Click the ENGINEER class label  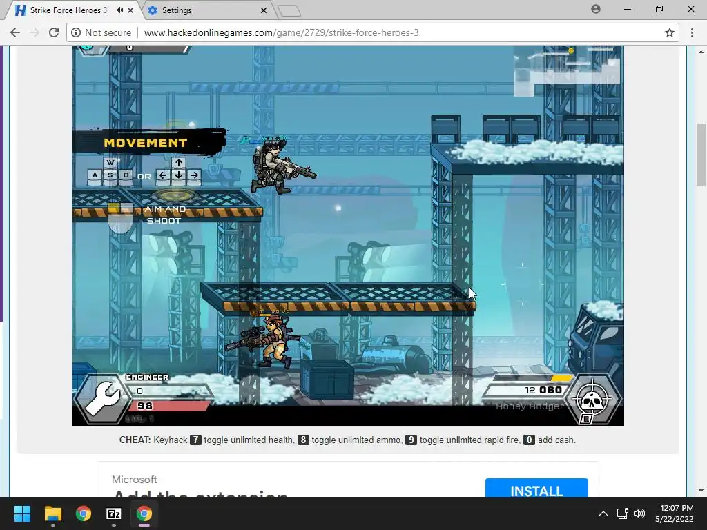tap(147, 377)
